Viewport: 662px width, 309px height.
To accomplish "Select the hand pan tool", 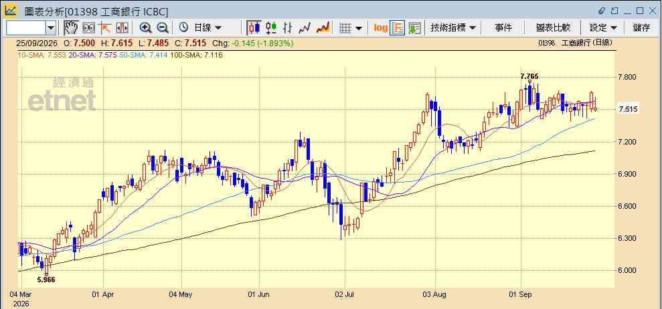I will pyautogui.click(x=72, y=28).
